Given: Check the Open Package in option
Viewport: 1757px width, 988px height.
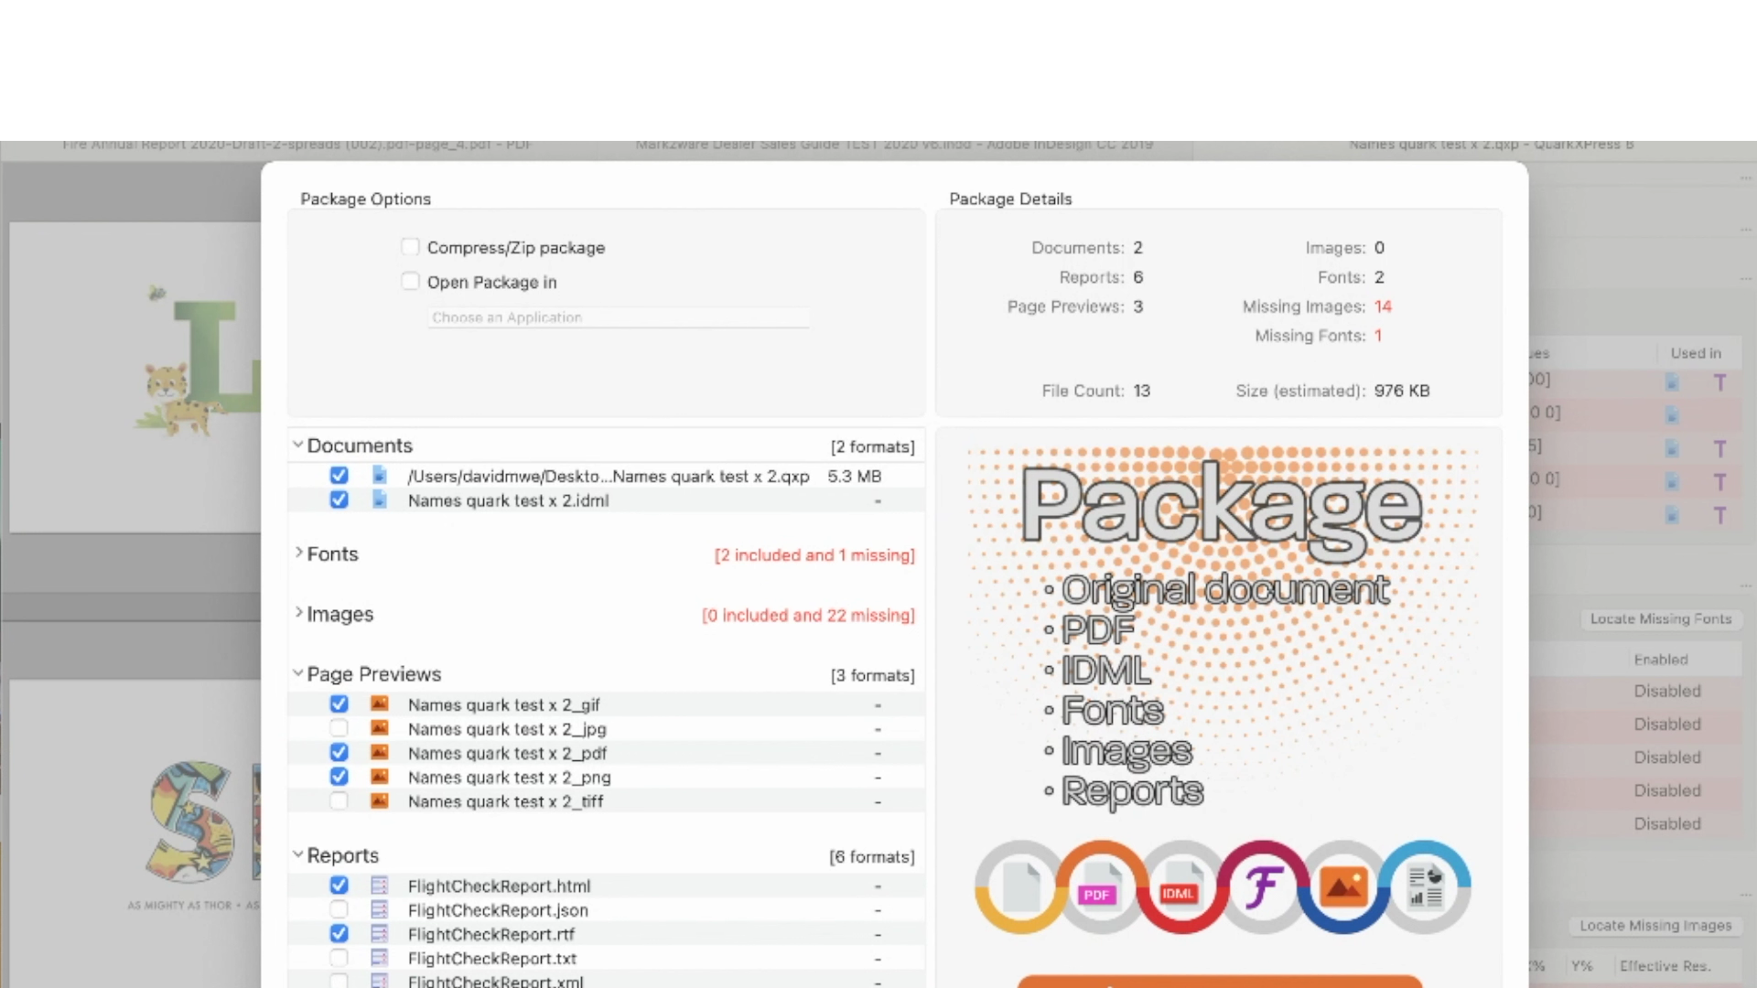Looking at the screenshot, I should [x=409, y=281].
